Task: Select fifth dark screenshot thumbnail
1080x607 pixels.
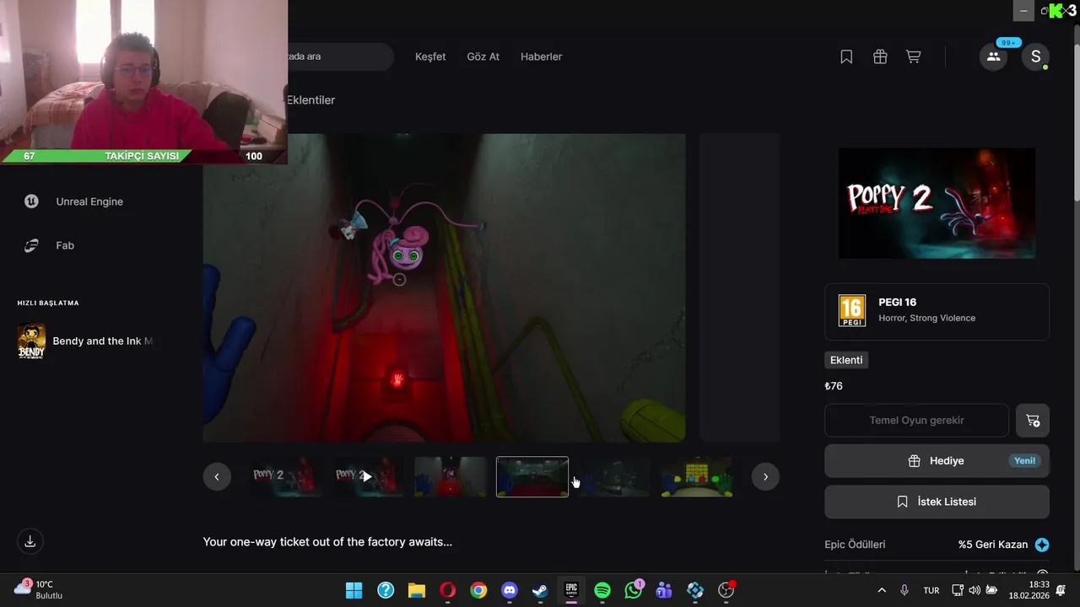Action: click(x=614, y=476)
